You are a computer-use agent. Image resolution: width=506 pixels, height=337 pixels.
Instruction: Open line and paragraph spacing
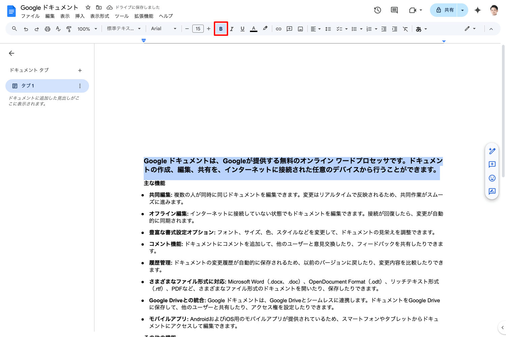point(328,29)
